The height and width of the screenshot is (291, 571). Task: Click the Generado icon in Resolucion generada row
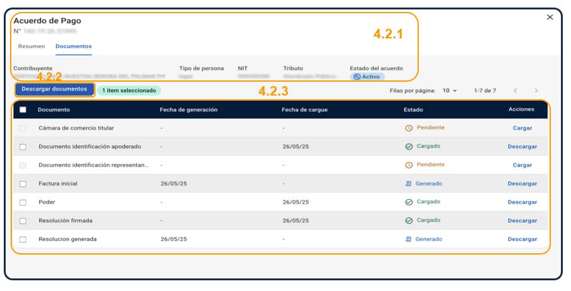(x=409, y=239)
